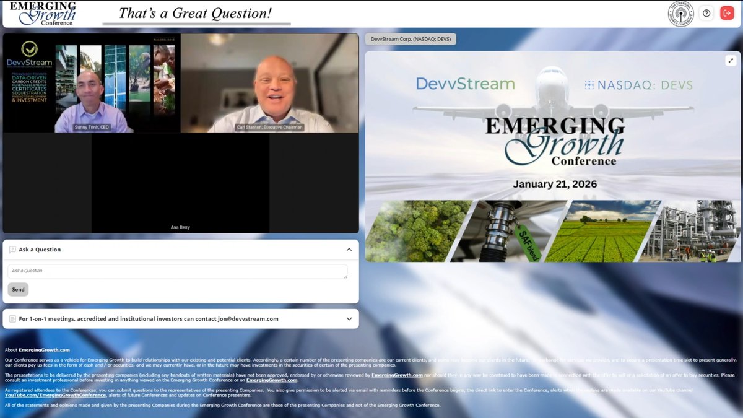Click Sunny Trinh, CEO video tile

92,83
